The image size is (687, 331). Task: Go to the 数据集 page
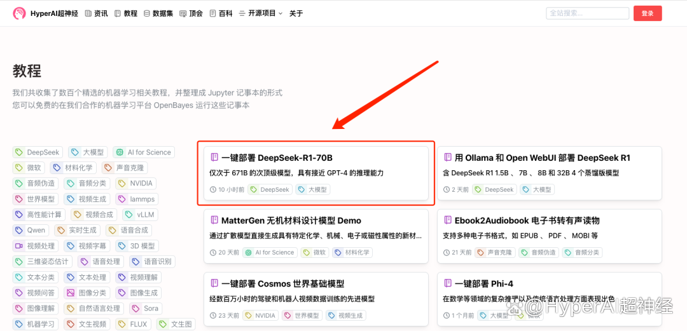[x=158, y=13]
